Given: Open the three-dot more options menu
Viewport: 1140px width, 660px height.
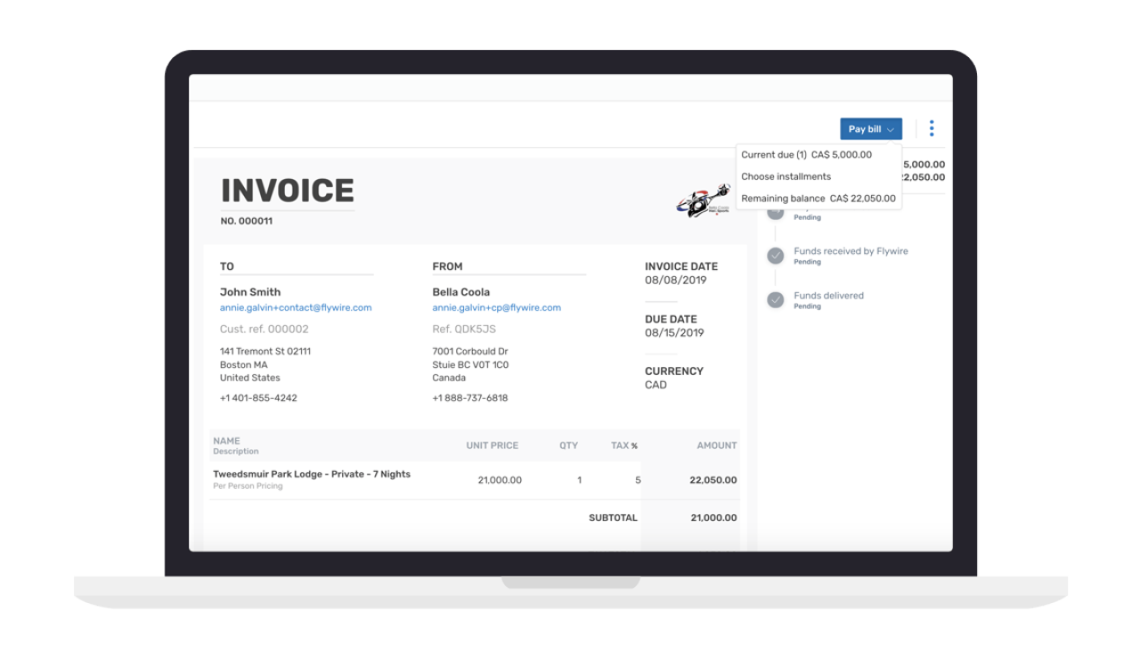Looking at the screenshot, I should tap(932, 128).
